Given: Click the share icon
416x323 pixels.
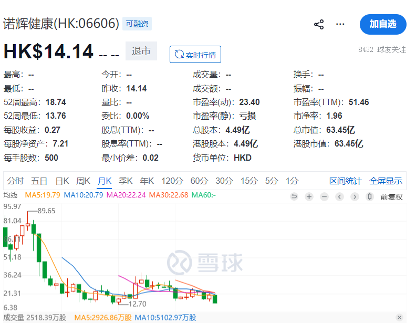Looking at the screenshot, I should tap(319, 24).
